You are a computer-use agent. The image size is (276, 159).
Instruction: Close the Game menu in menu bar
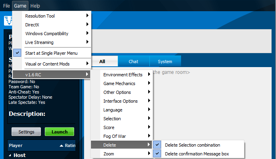[20, 6]
